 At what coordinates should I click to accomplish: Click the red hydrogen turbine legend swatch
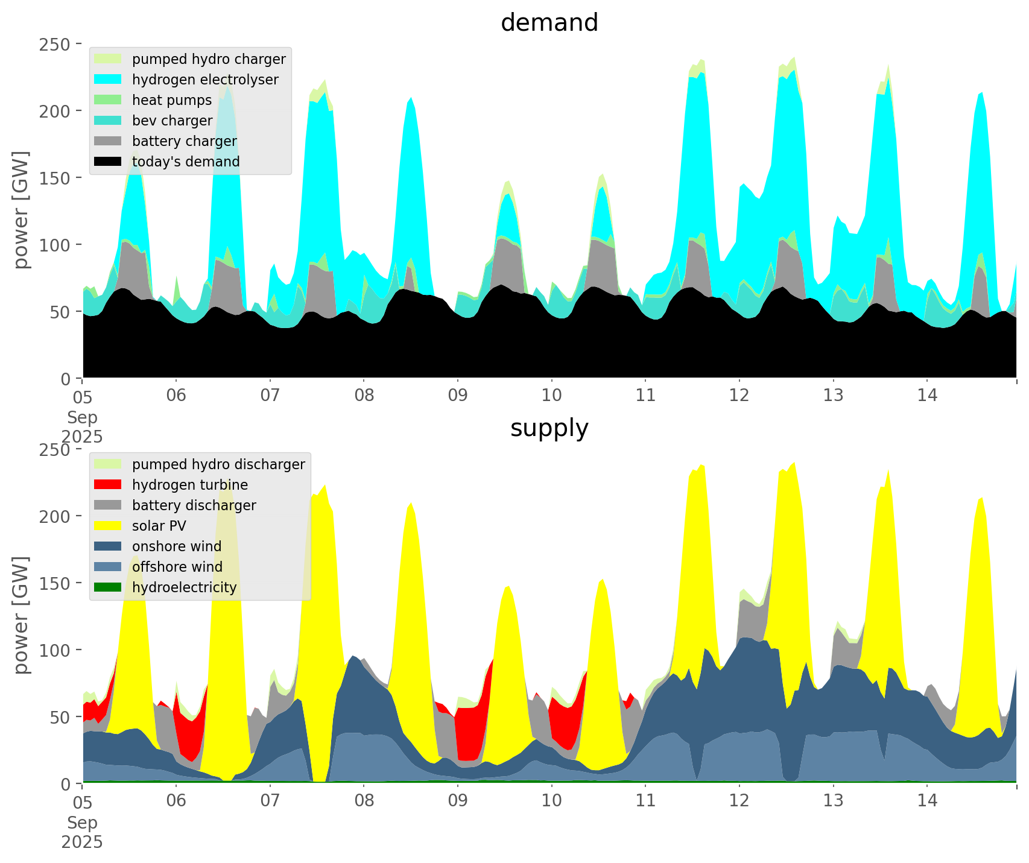108,485
